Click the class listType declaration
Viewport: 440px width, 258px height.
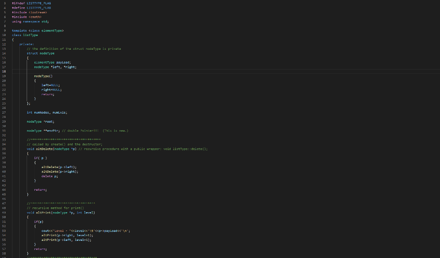[x=24, y=35]
